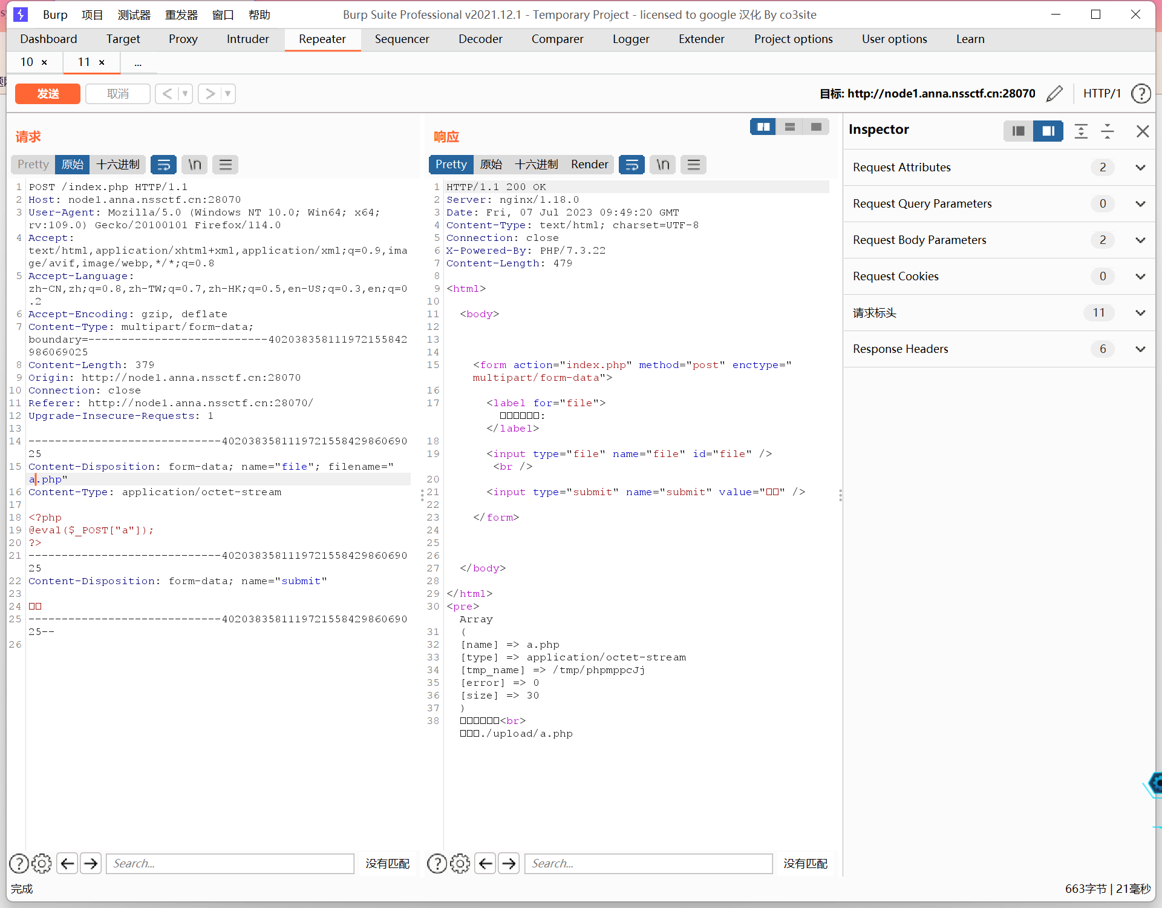This screenshot has height=908, width=1162.
Task: Switch to side-by-side layout view
Action: (763, 127)
